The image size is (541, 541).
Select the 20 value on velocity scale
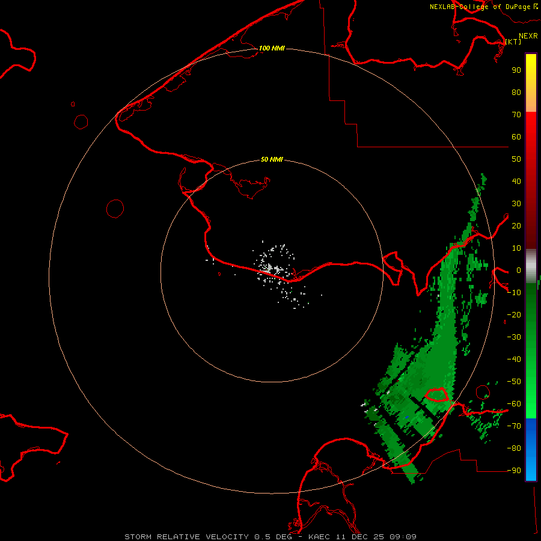pyautogui.click(x=516, y=225)
